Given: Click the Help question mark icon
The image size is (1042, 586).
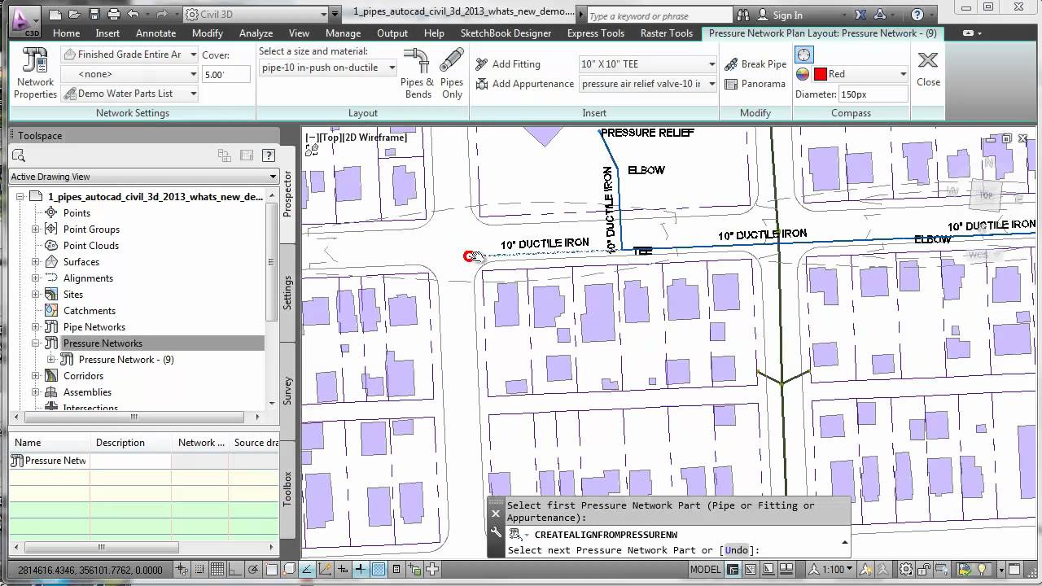Looking at the screenshot, I should coord(917,15).
